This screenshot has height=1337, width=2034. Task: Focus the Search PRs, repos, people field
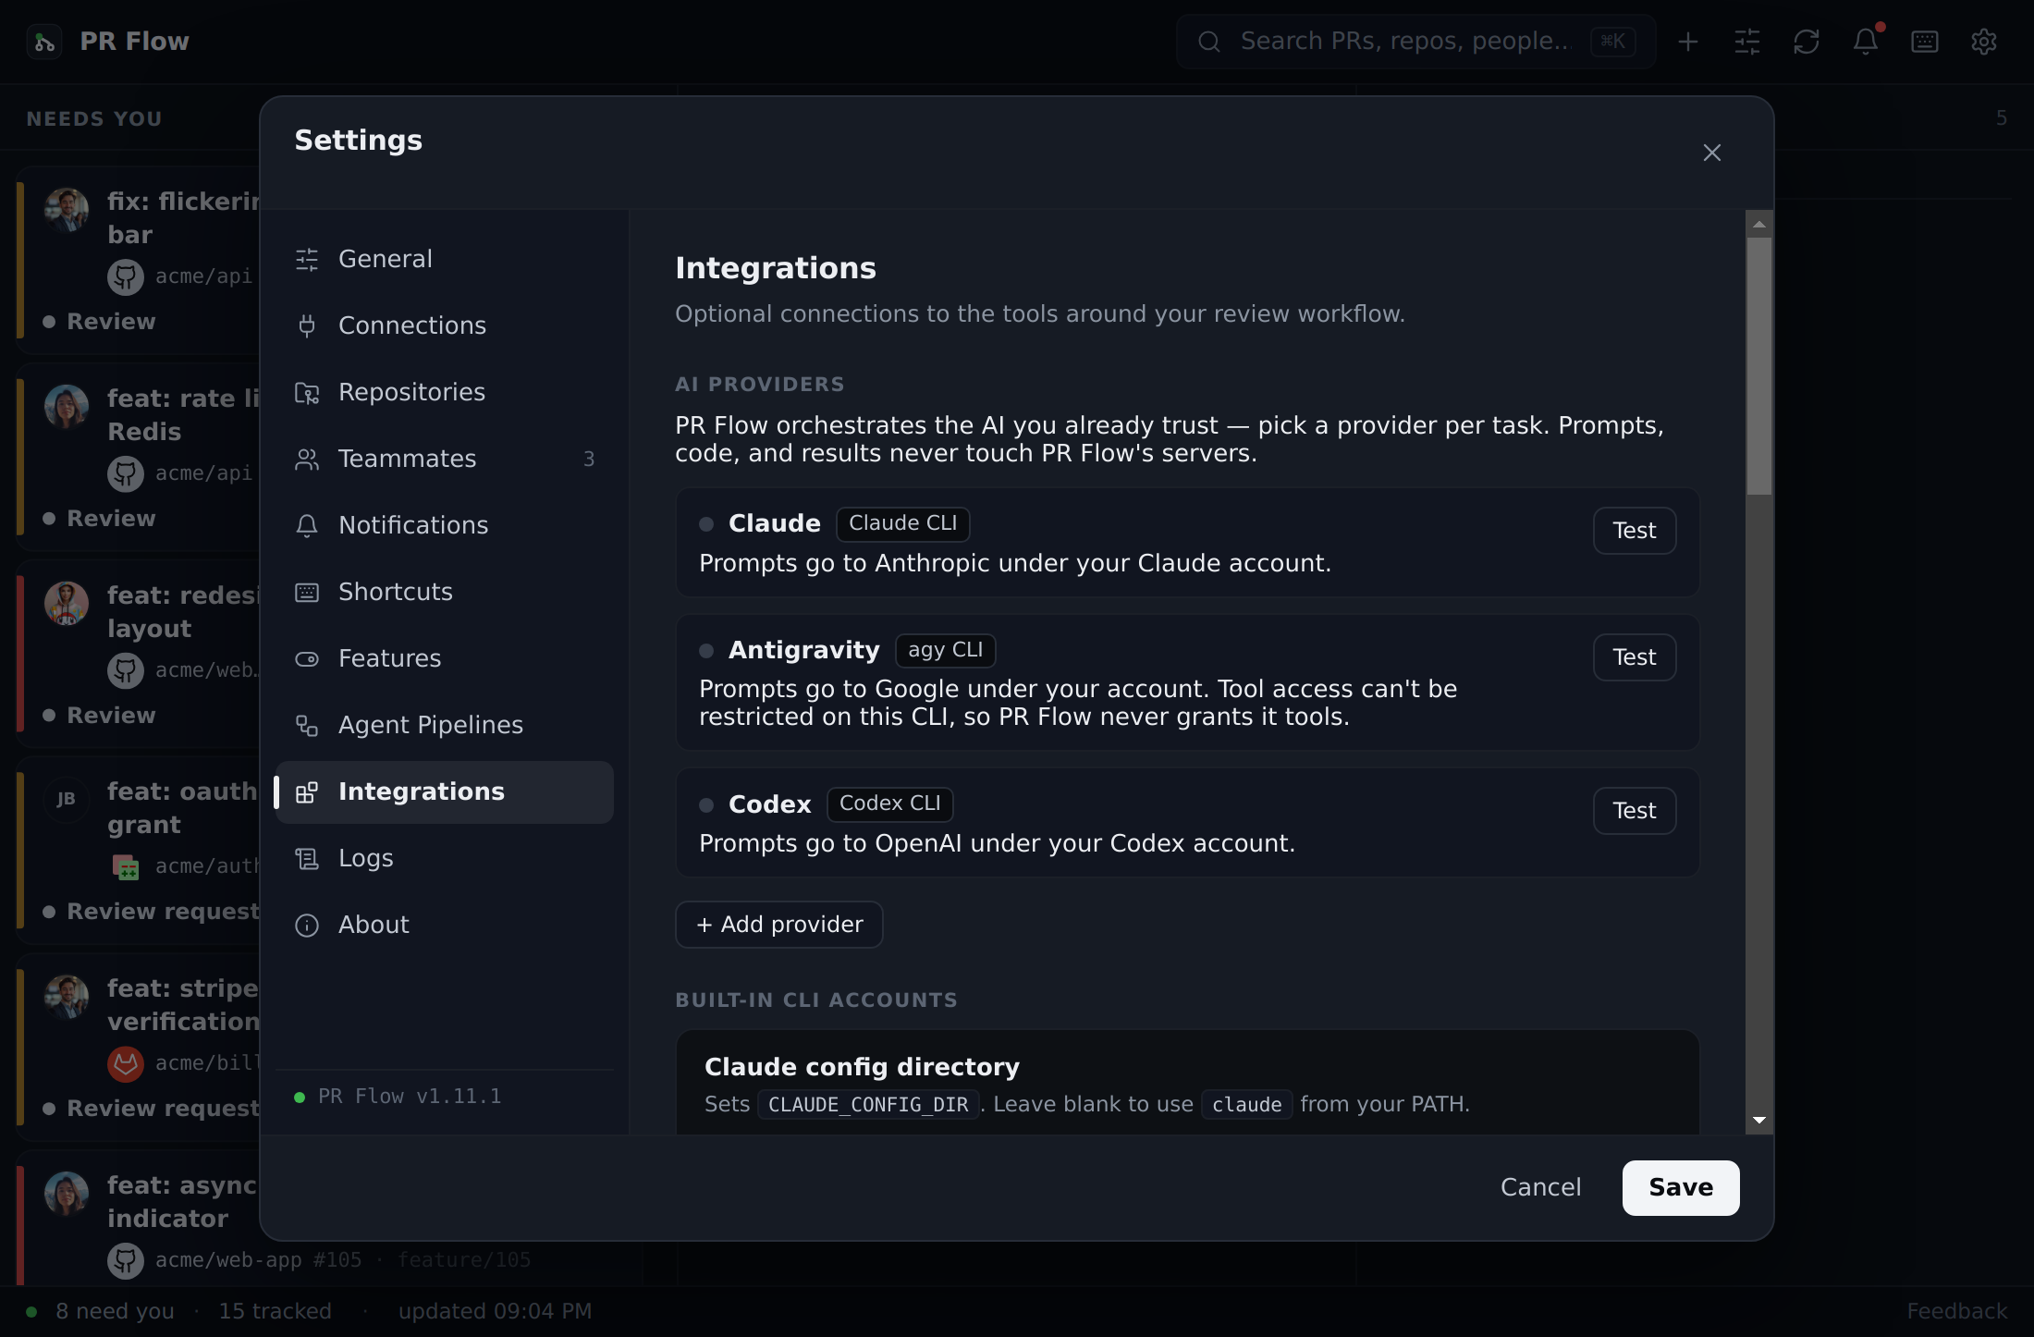pos(1415,42)
